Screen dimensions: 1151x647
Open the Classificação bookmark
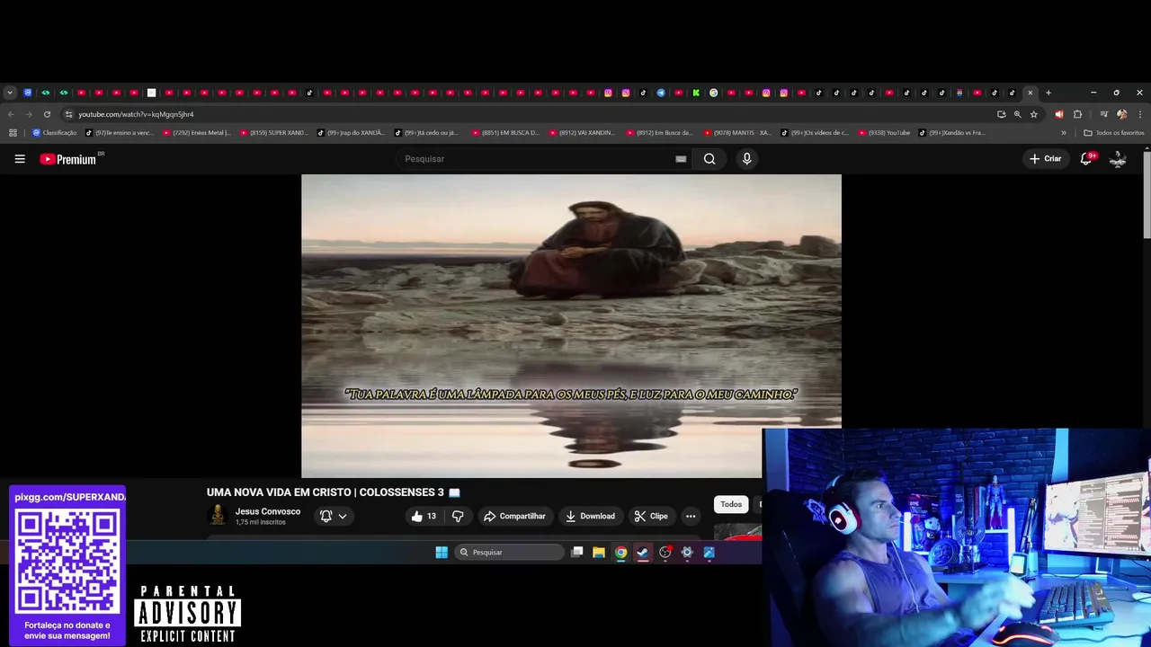pos(54,133)
